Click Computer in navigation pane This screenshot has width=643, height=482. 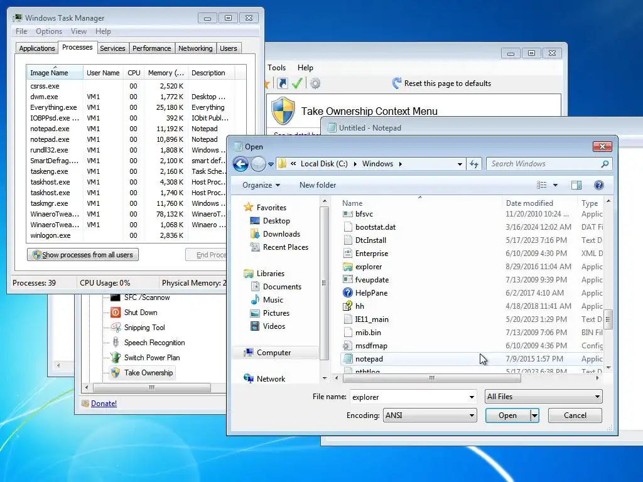click(274, 353)
